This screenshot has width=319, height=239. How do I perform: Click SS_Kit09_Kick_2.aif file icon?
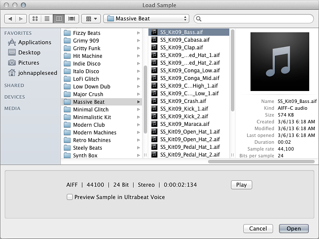tap(154, 117)
